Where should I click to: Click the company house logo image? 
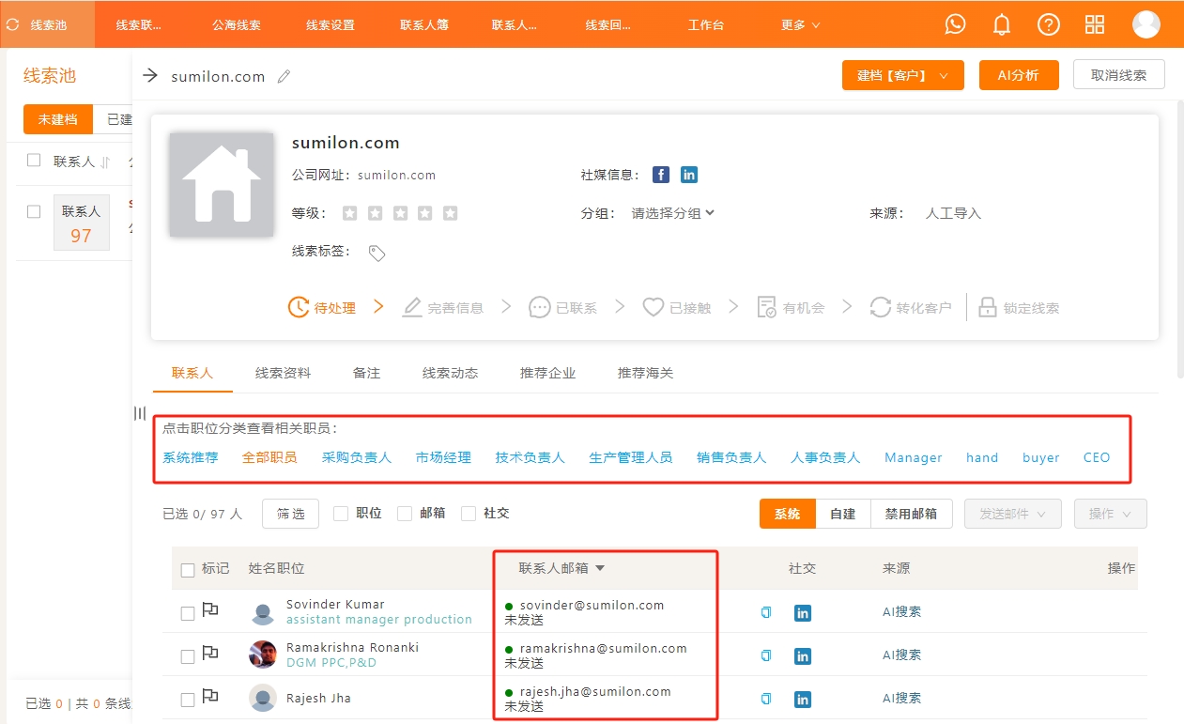click(x=222, y=184)
